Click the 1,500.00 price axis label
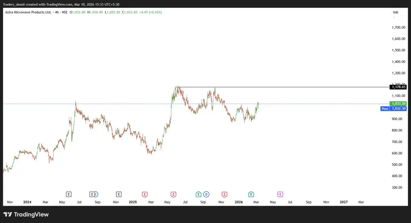This screenshot has height=223, width=411. [x=399, y=50]
